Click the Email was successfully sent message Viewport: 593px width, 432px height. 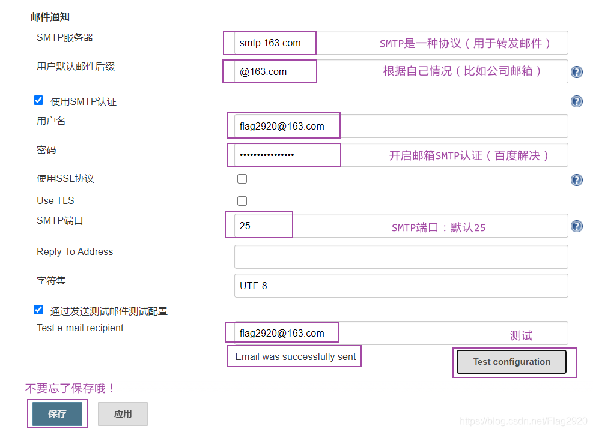point(295,356)
